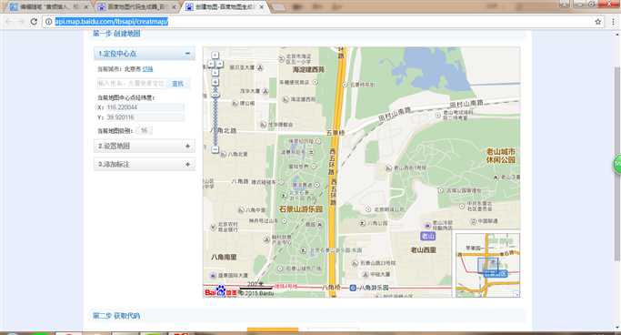Viewport: 621px width, 335px height.
Task: Switch to the second browser tab
Action: click(136, 6)
